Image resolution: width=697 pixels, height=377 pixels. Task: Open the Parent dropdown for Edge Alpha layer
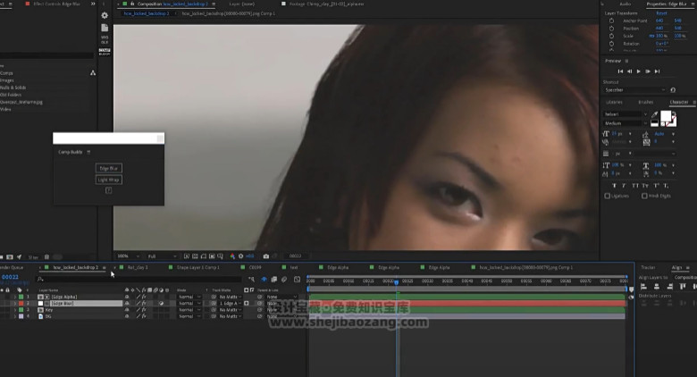click(281, 297)
